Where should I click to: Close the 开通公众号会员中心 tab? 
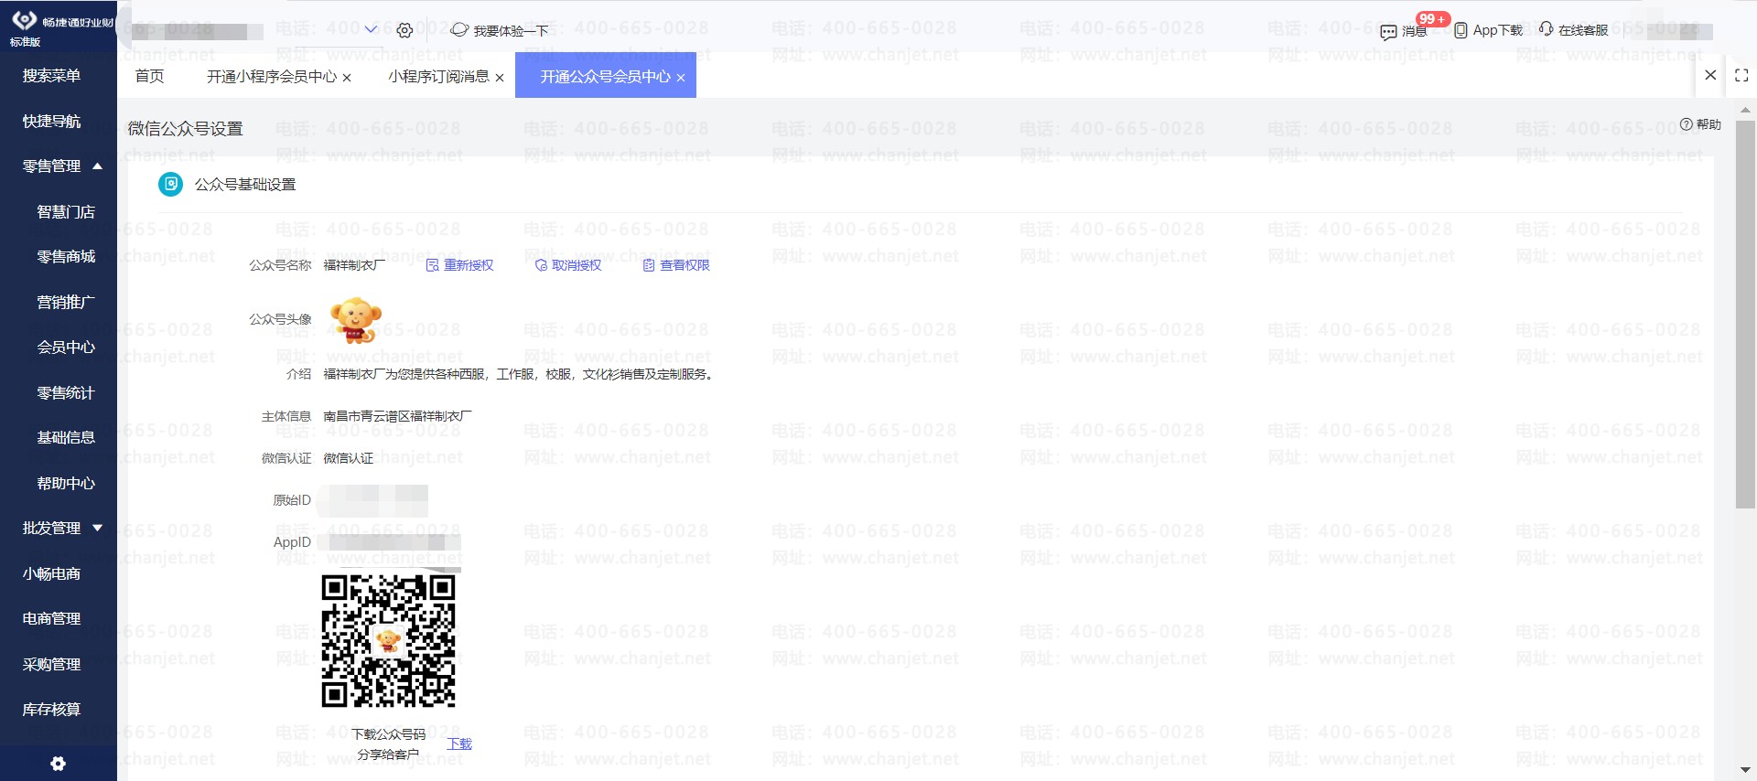tap(681, 78)
